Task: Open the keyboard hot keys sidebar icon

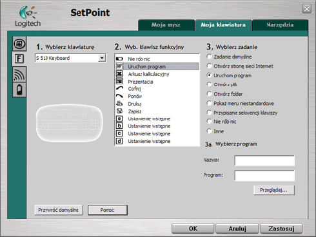Action: (x=19, y=44)
